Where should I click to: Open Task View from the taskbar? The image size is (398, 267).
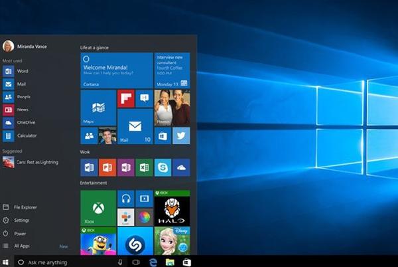tap(136, 262)
